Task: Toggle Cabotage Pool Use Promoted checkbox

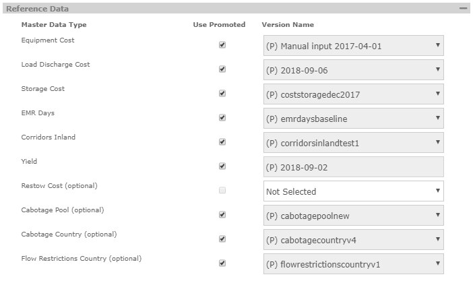Action: (222, 215)
